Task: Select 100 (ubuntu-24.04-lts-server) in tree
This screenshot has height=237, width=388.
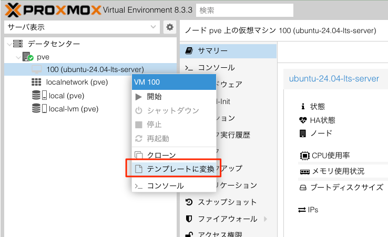Action: [95, 69]
